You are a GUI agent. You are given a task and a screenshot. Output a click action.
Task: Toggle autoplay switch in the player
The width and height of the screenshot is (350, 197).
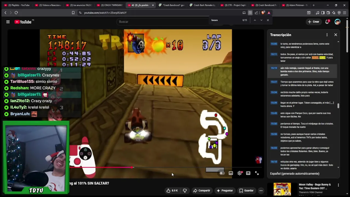221,173
